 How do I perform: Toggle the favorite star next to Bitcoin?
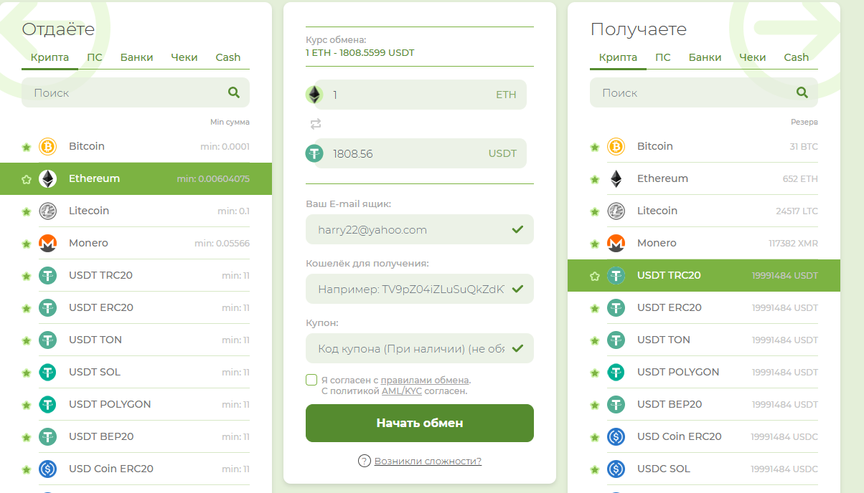[27, 146]
